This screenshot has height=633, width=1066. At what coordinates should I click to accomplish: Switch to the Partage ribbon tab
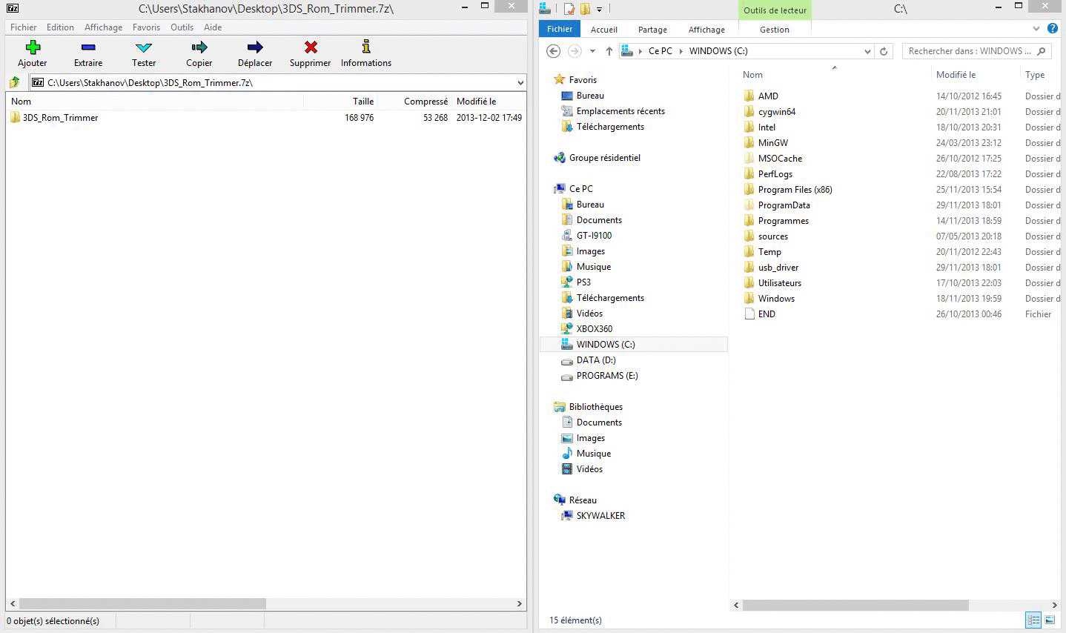click(x=652, y=30)
